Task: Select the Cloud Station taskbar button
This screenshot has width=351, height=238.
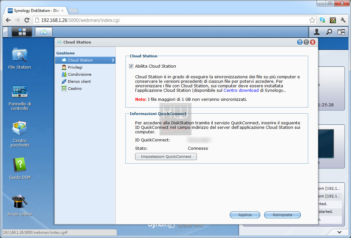Action: click(44, 32)
